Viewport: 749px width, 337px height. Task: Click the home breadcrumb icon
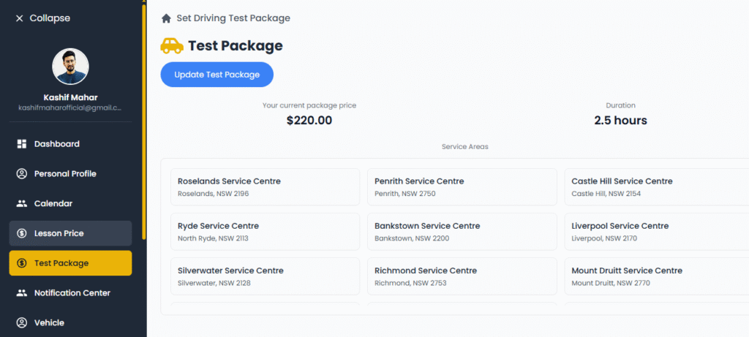[x=167, y=18]
